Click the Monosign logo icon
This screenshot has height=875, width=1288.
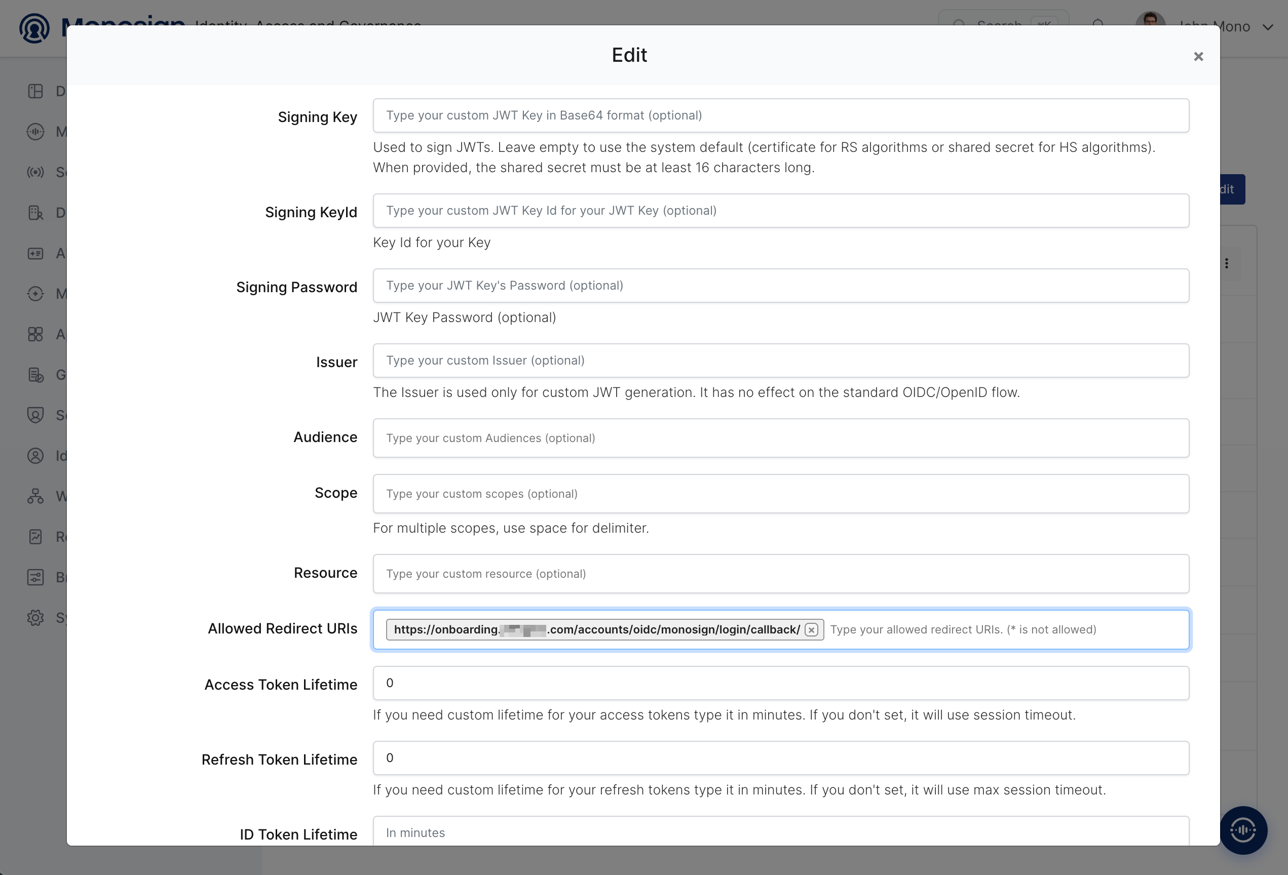point(34,28)
